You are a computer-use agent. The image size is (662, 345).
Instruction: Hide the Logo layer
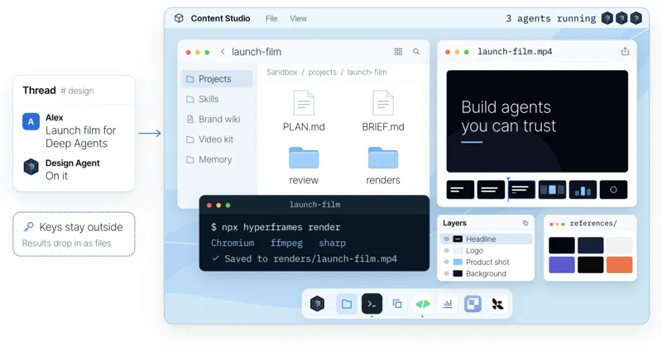pyautogui.click(x=446, y=251)
